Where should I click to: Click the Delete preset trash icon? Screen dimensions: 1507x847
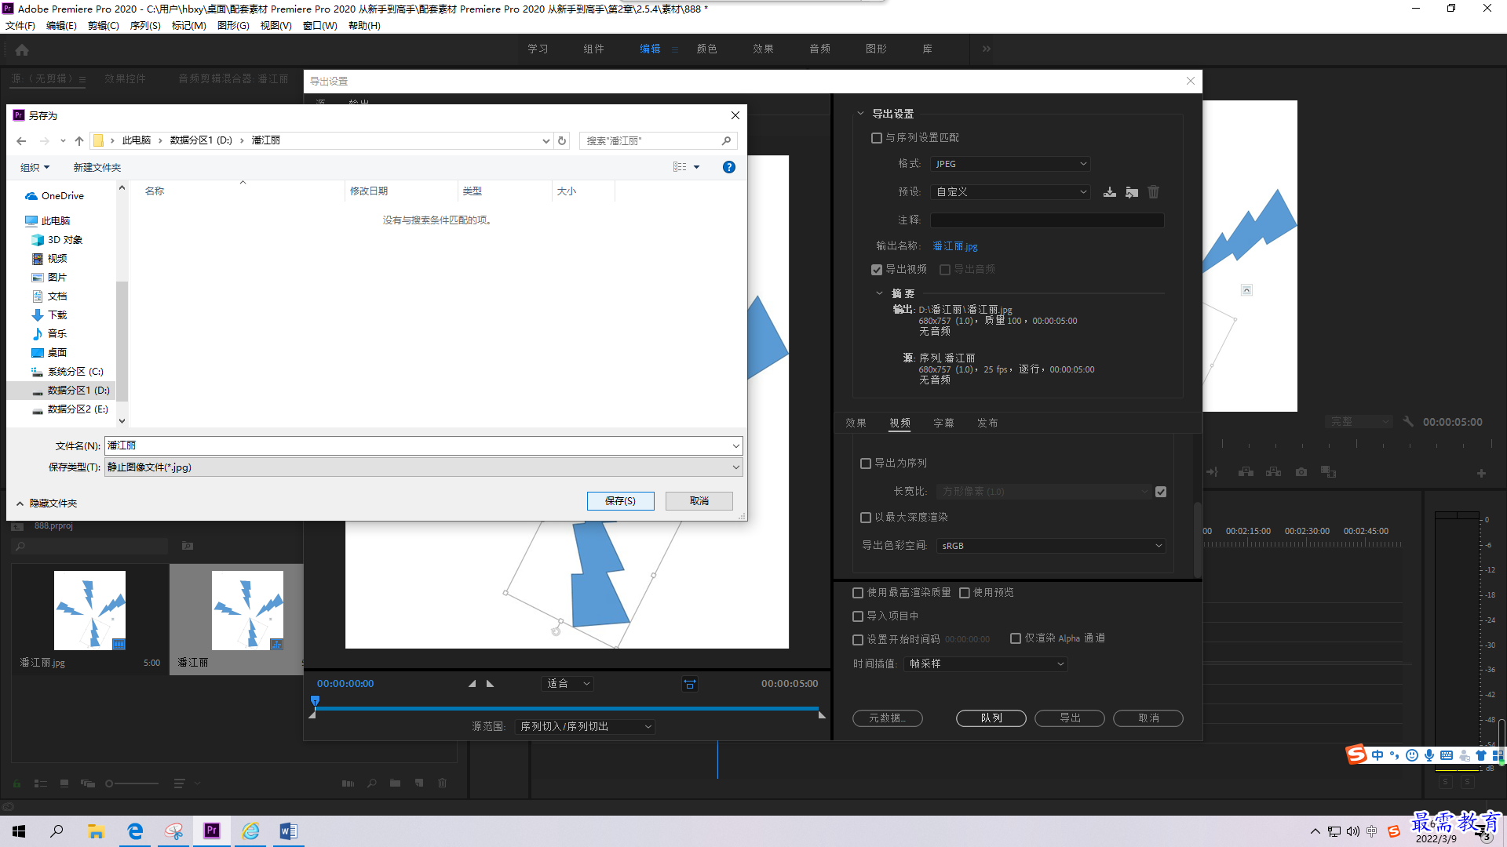click(1154, 192)
